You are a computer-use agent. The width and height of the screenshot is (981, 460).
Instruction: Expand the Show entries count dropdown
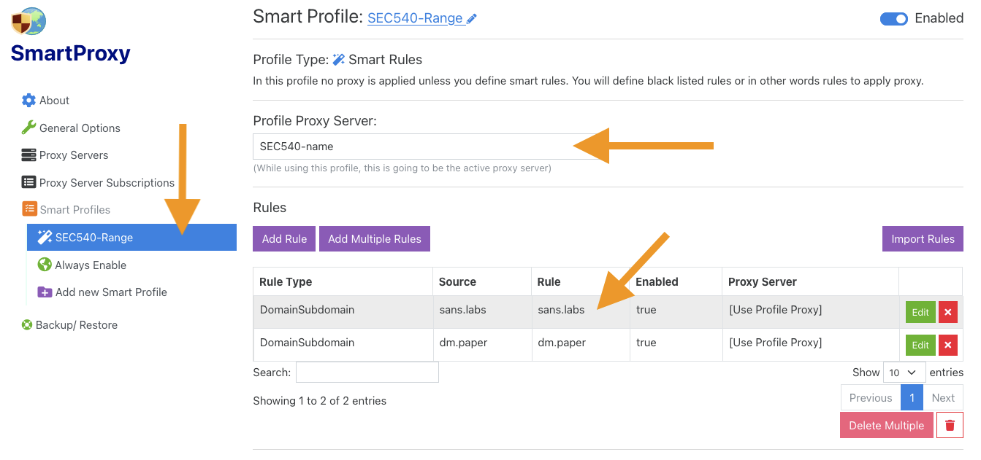click(904, 373)
